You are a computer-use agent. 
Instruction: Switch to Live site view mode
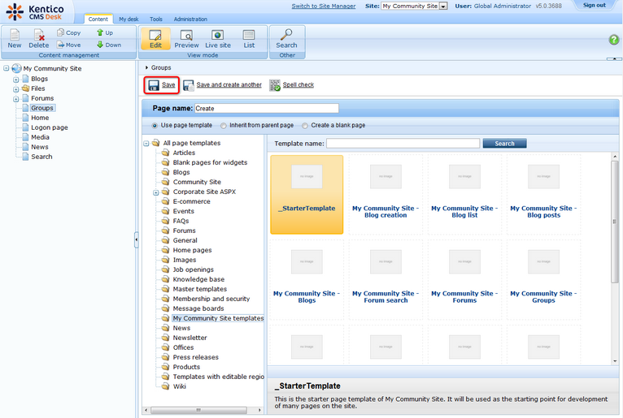point(218,39)
